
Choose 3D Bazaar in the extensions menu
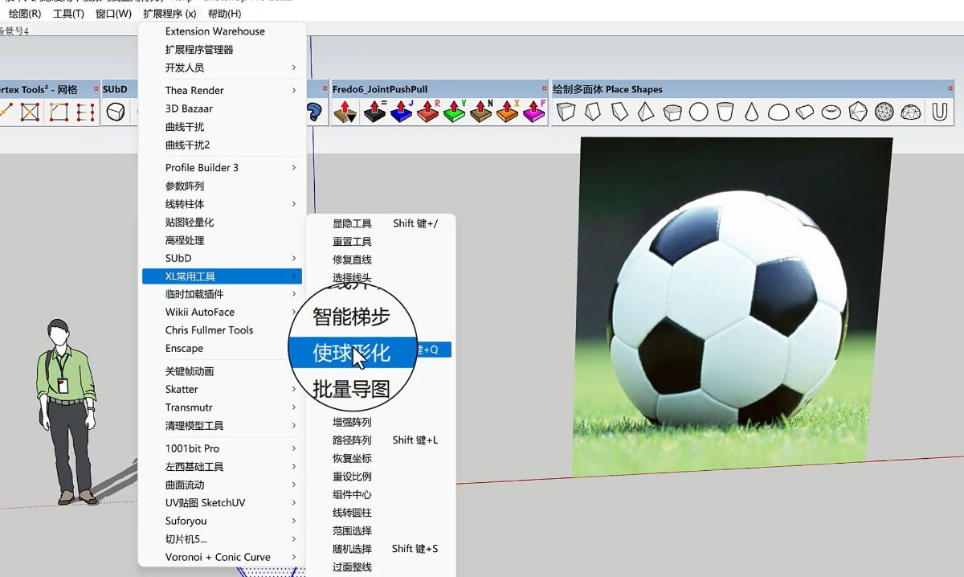(x=223, y=108)
